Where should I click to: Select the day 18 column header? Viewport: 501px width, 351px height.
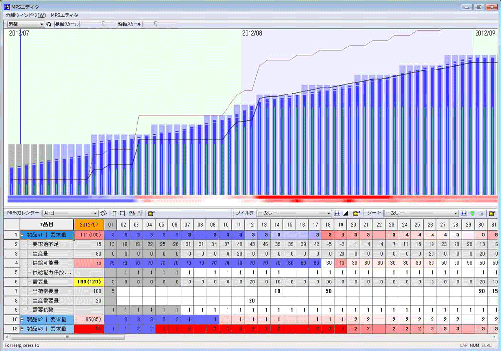tap(328, 224)
